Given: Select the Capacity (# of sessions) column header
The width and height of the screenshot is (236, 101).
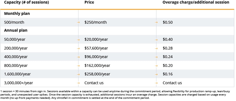Looking at the screenshot, I should (27, 2).
